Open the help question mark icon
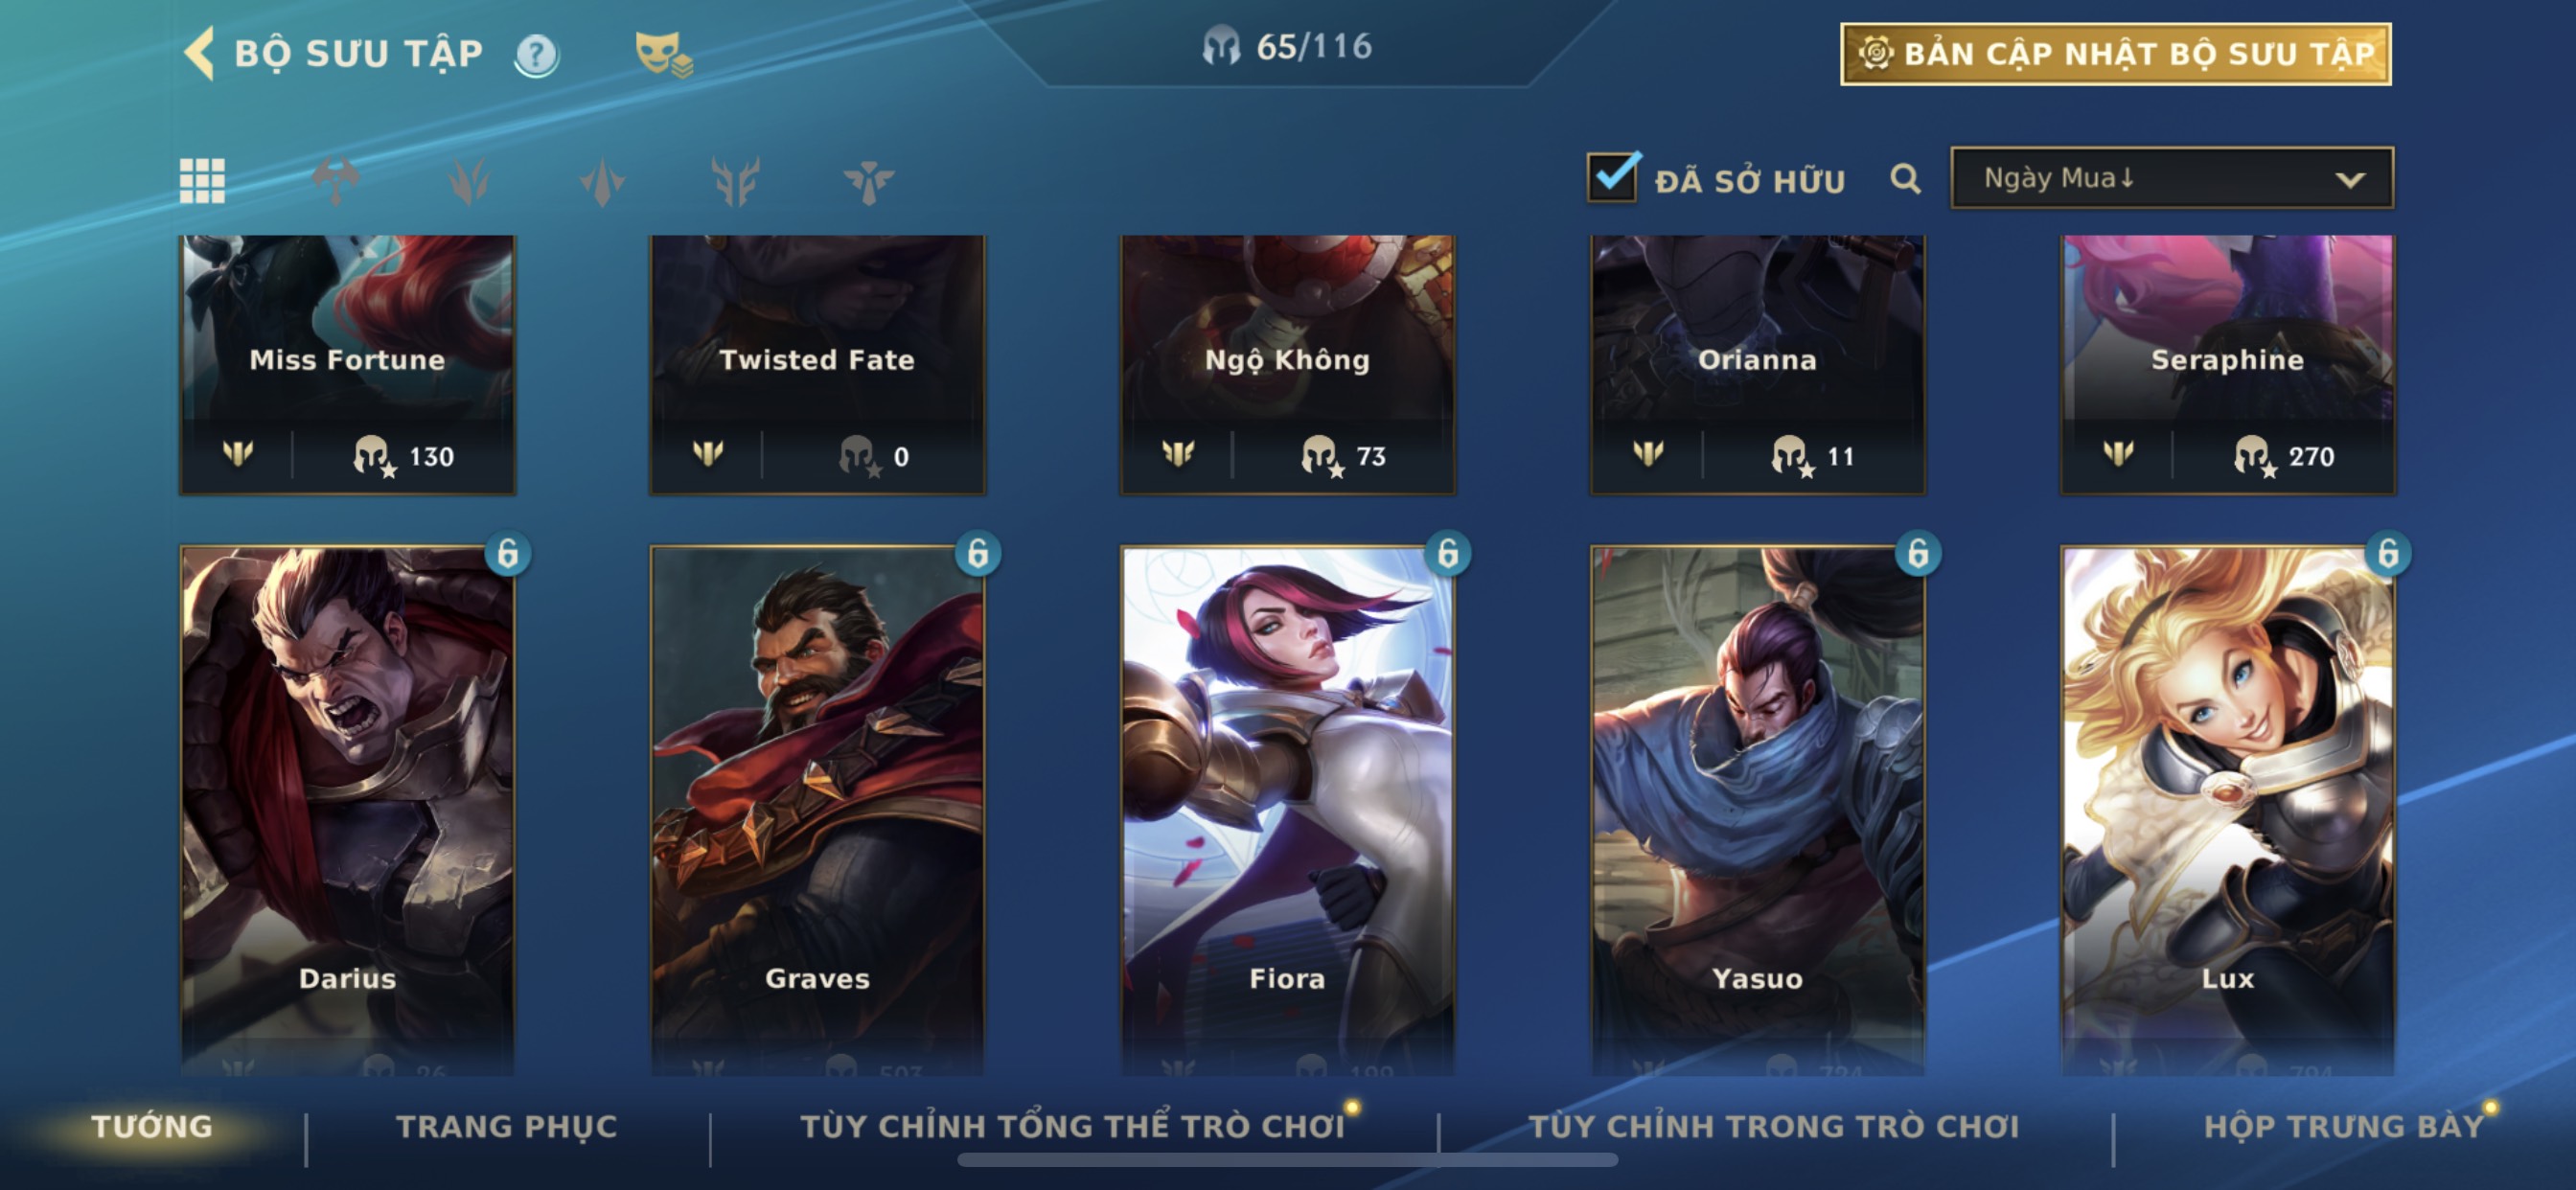 [536, 55]
